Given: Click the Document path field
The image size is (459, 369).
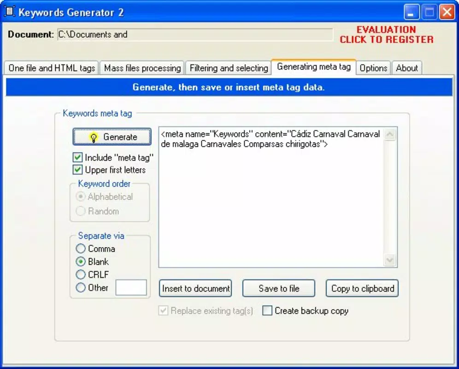Looking at the screenshot, I should 195,35.
